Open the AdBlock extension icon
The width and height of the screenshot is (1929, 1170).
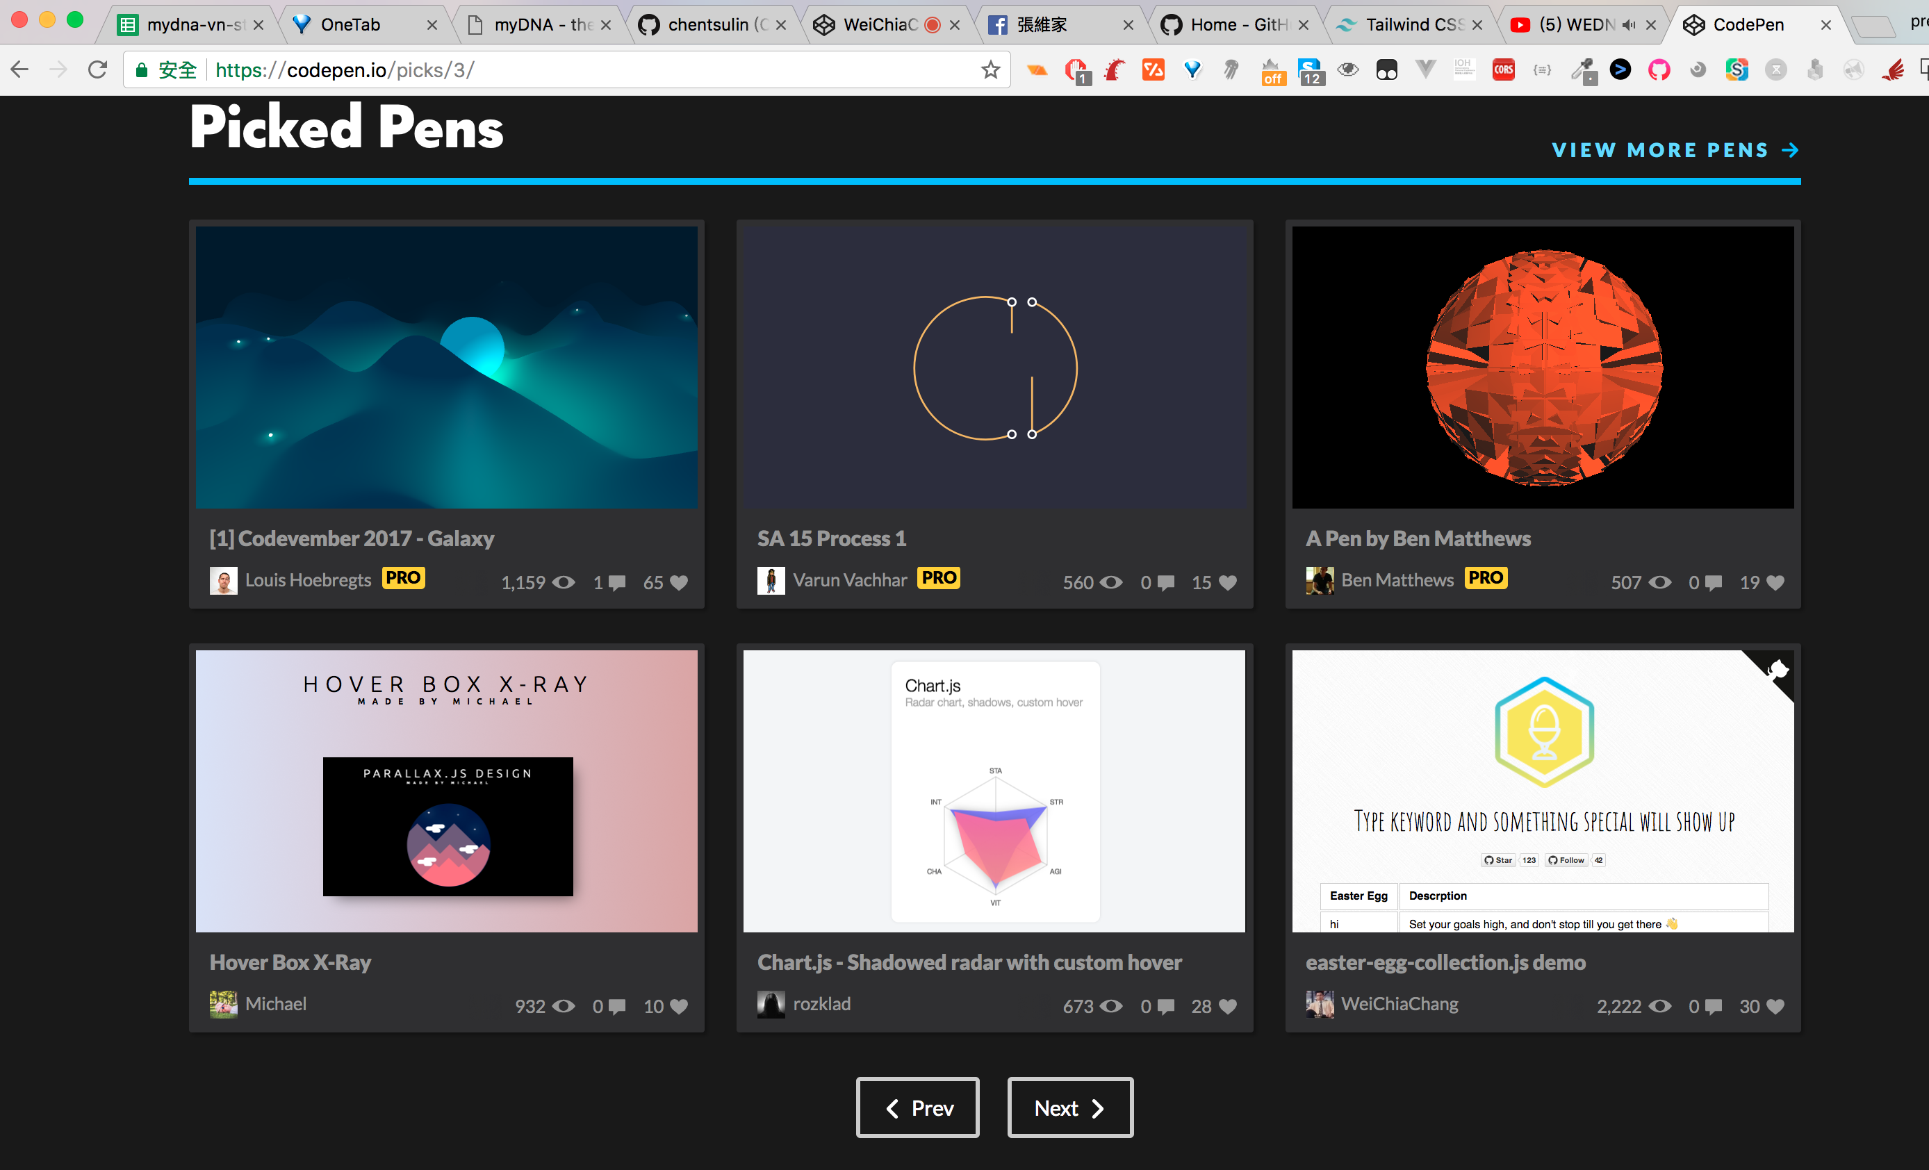click(1076, 70)
